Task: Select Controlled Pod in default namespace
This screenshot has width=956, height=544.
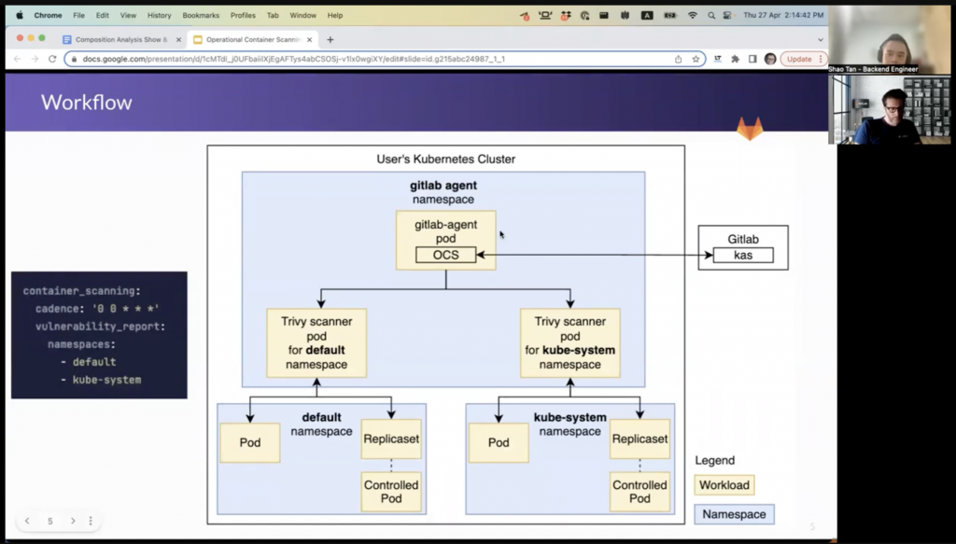Action: tap(391, 492)
